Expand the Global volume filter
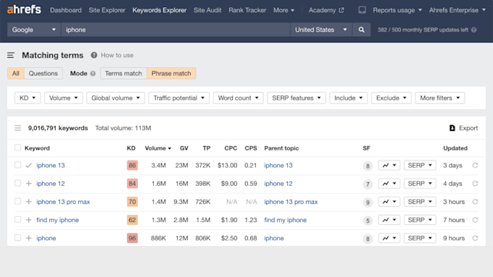 click(115, 98)
